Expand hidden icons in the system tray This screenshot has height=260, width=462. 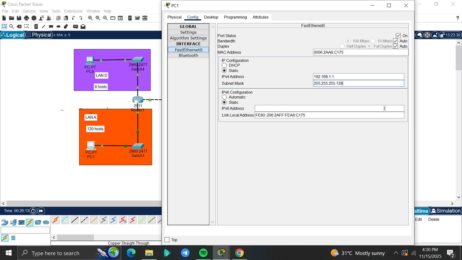coord(396,253)
